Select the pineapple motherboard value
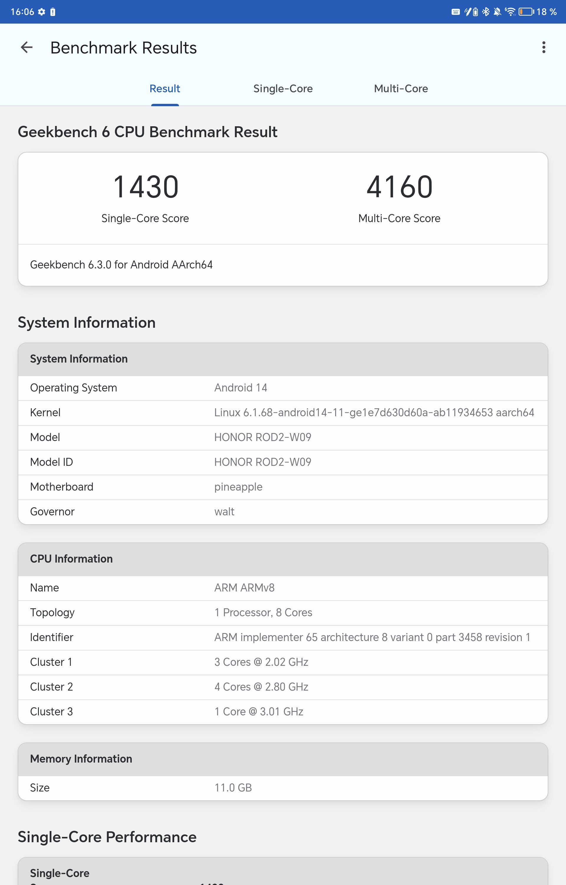 click(x=238, y=487)
